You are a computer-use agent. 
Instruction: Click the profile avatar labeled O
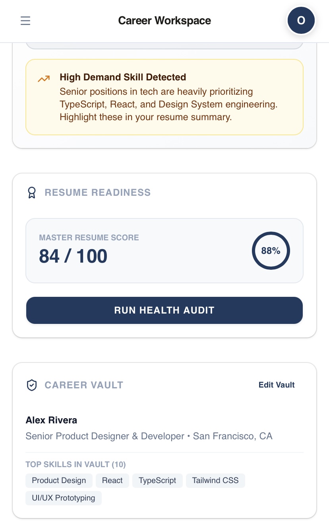tap(301, 20)
